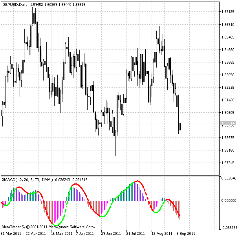The height and width of the screenshot is (238, 240).
Task: Select the current price tag 1.59914
Action: tap(228, 123)
